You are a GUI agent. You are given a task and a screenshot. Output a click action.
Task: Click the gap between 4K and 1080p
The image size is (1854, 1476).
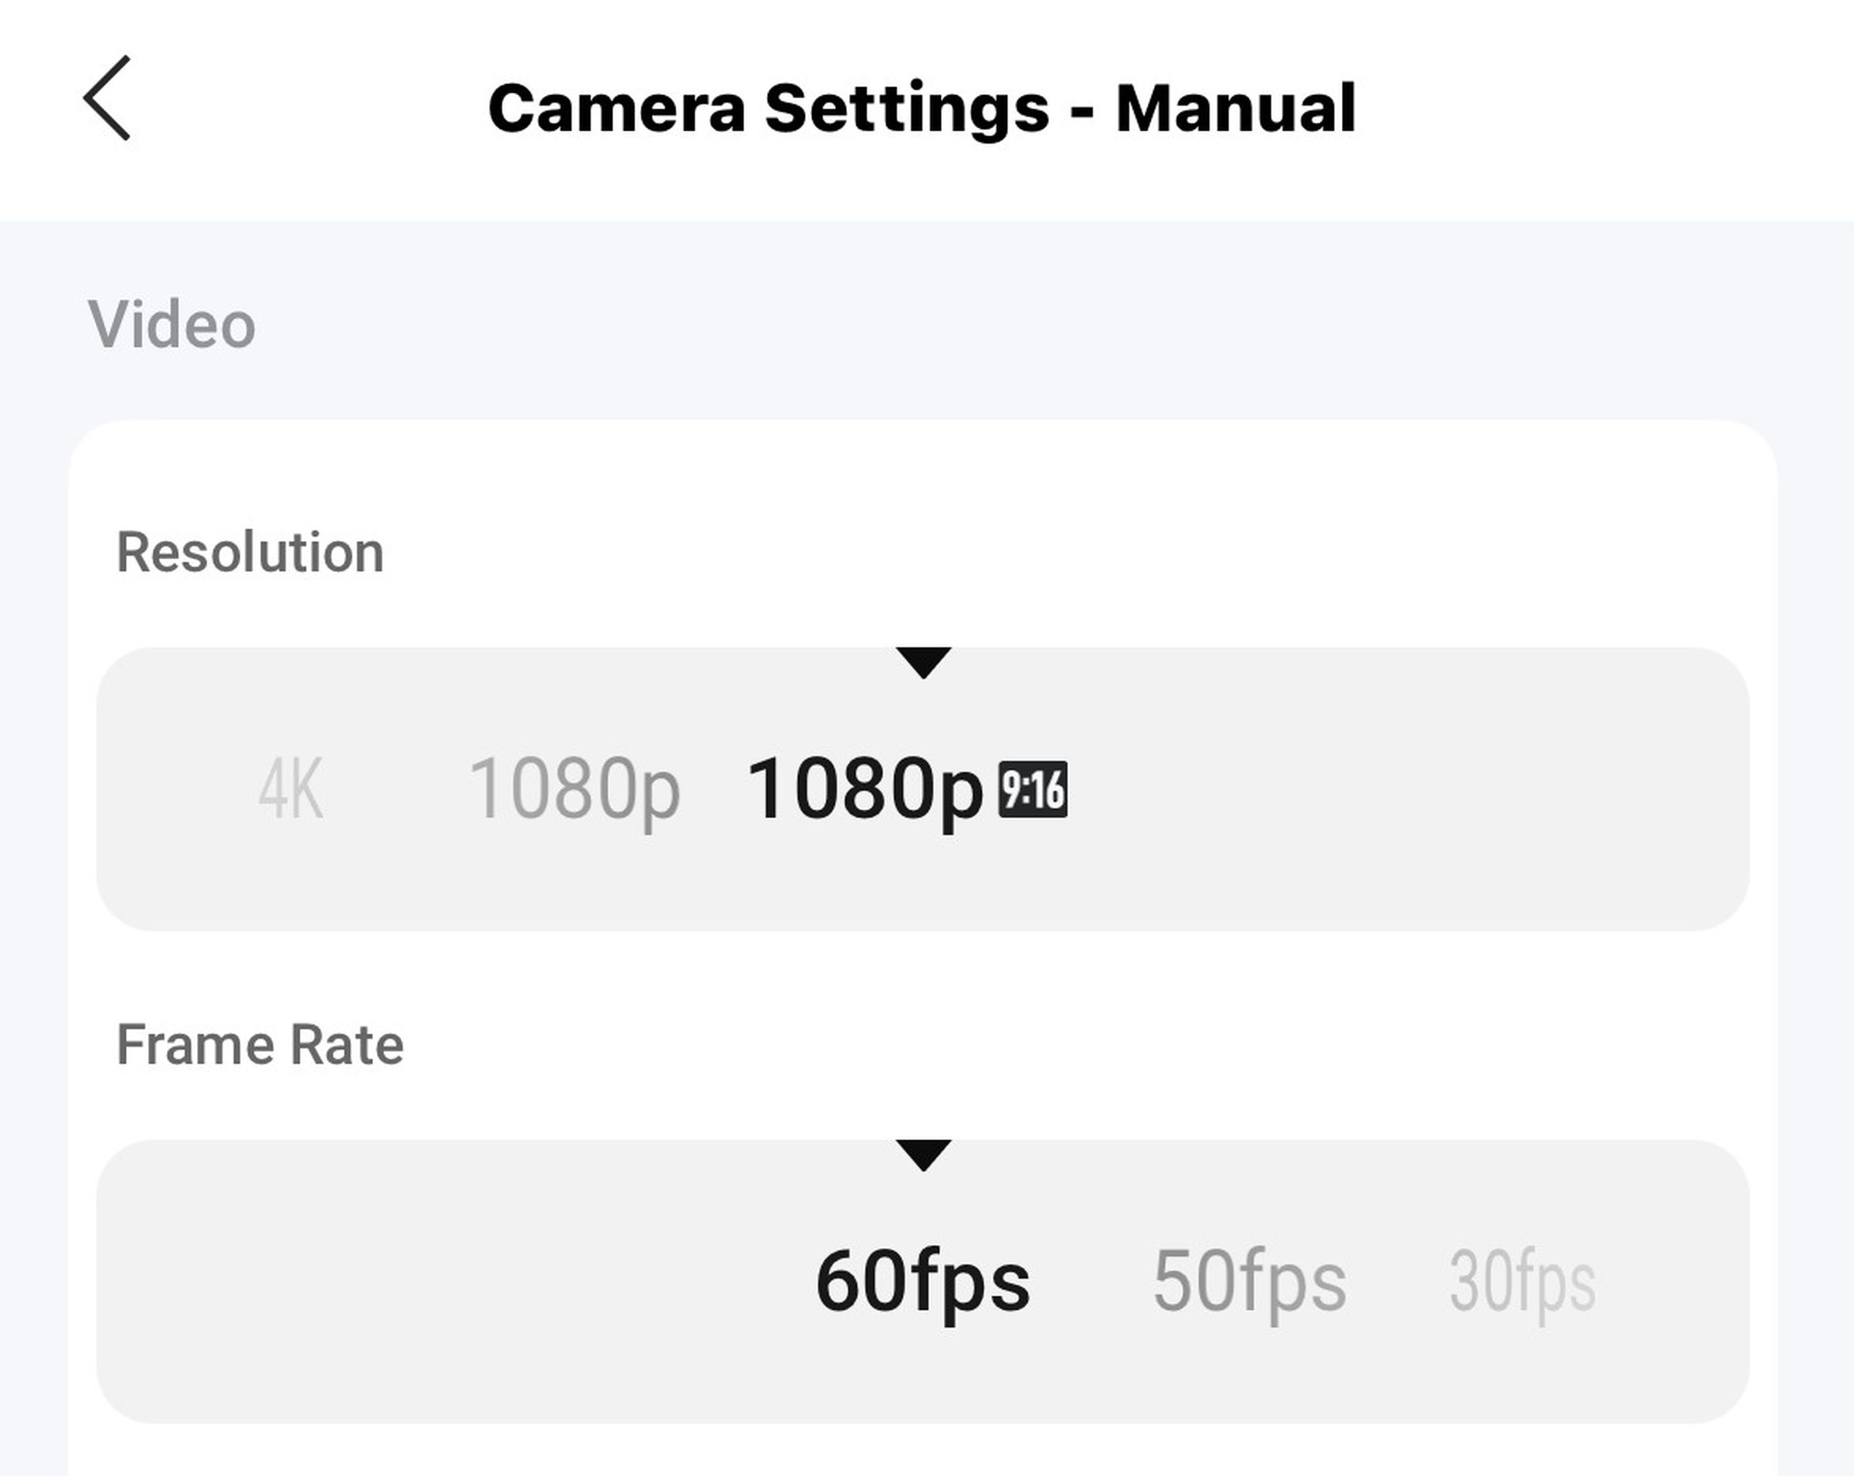point(396,789)
